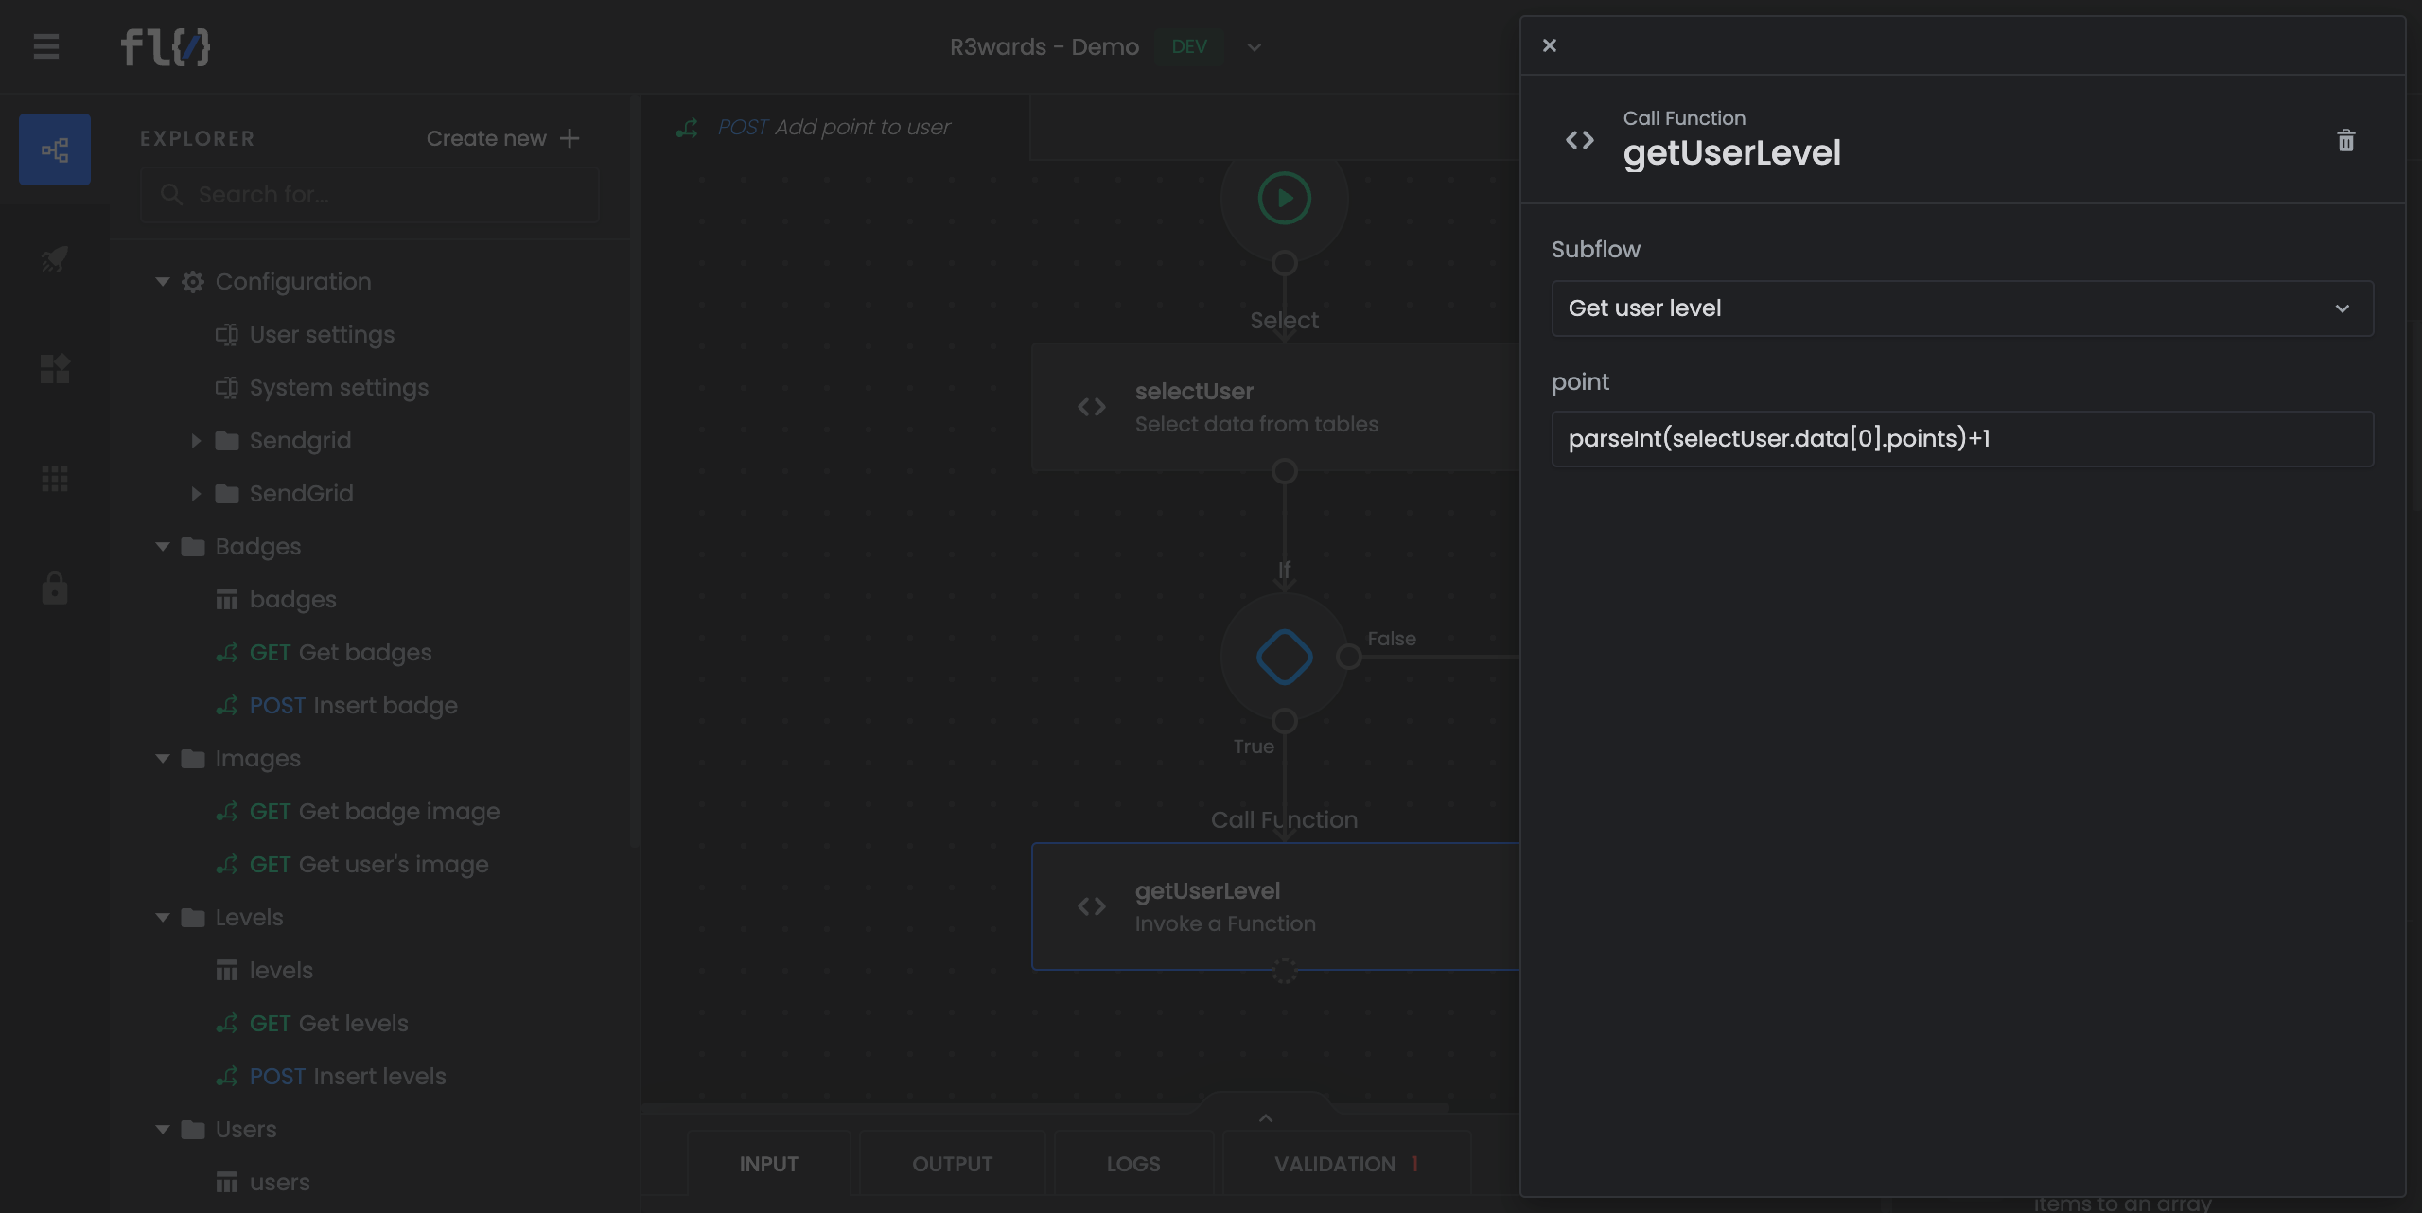The image size is (2422, 1213).
Task: Click the Configuration gear icon
Action: [x=193, y=282]
